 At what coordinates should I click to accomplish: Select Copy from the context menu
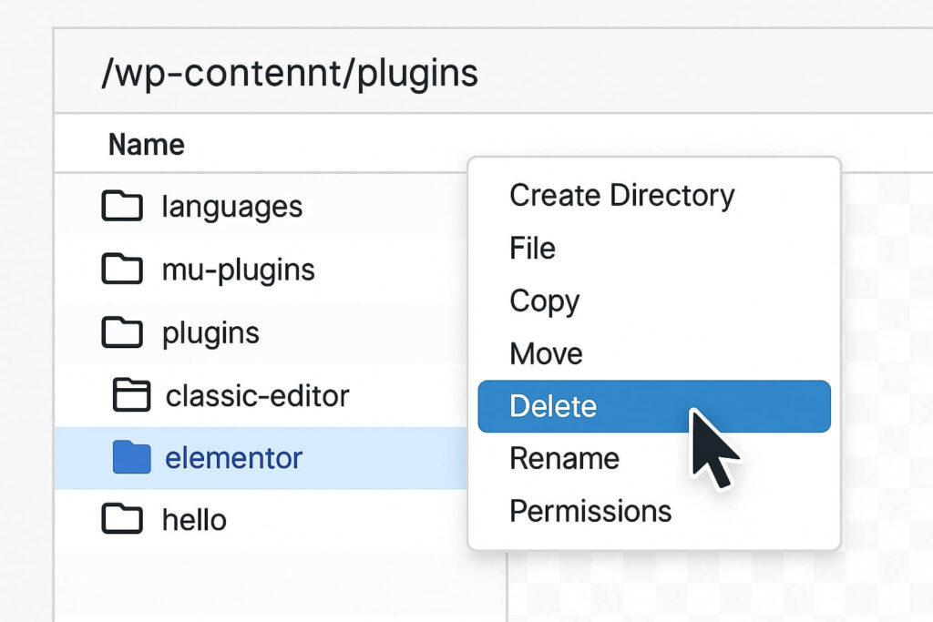(x=544, y=301)
